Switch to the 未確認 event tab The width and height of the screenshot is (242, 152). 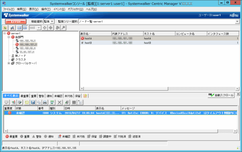(x=58, y=96)
